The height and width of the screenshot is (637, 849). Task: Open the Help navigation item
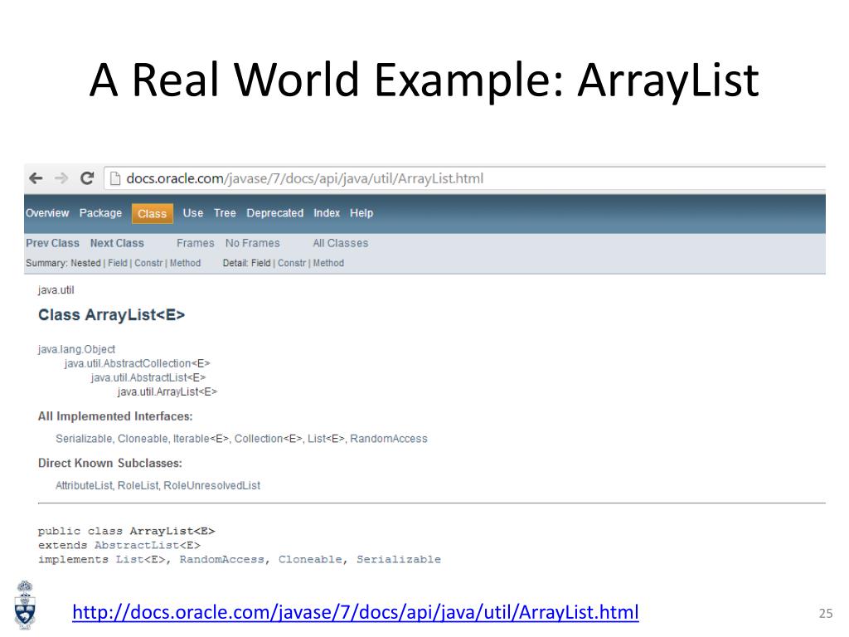[361, 213]
